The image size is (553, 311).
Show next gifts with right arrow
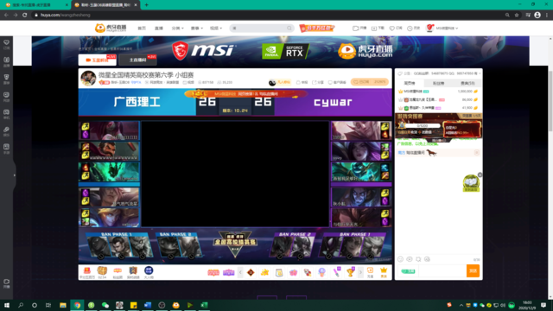coord(360,272)
